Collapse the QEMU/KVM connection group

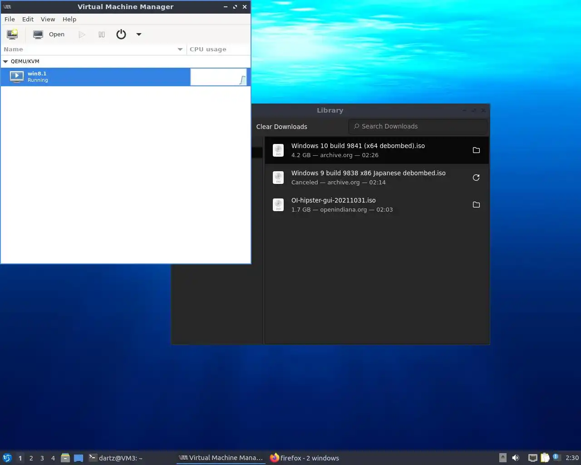point(5,61)
